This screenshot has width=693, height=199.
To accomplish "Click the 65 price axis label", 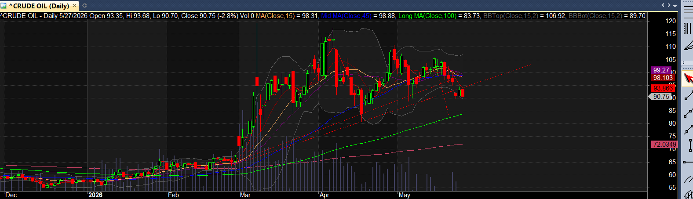I will tap(672, 162).
